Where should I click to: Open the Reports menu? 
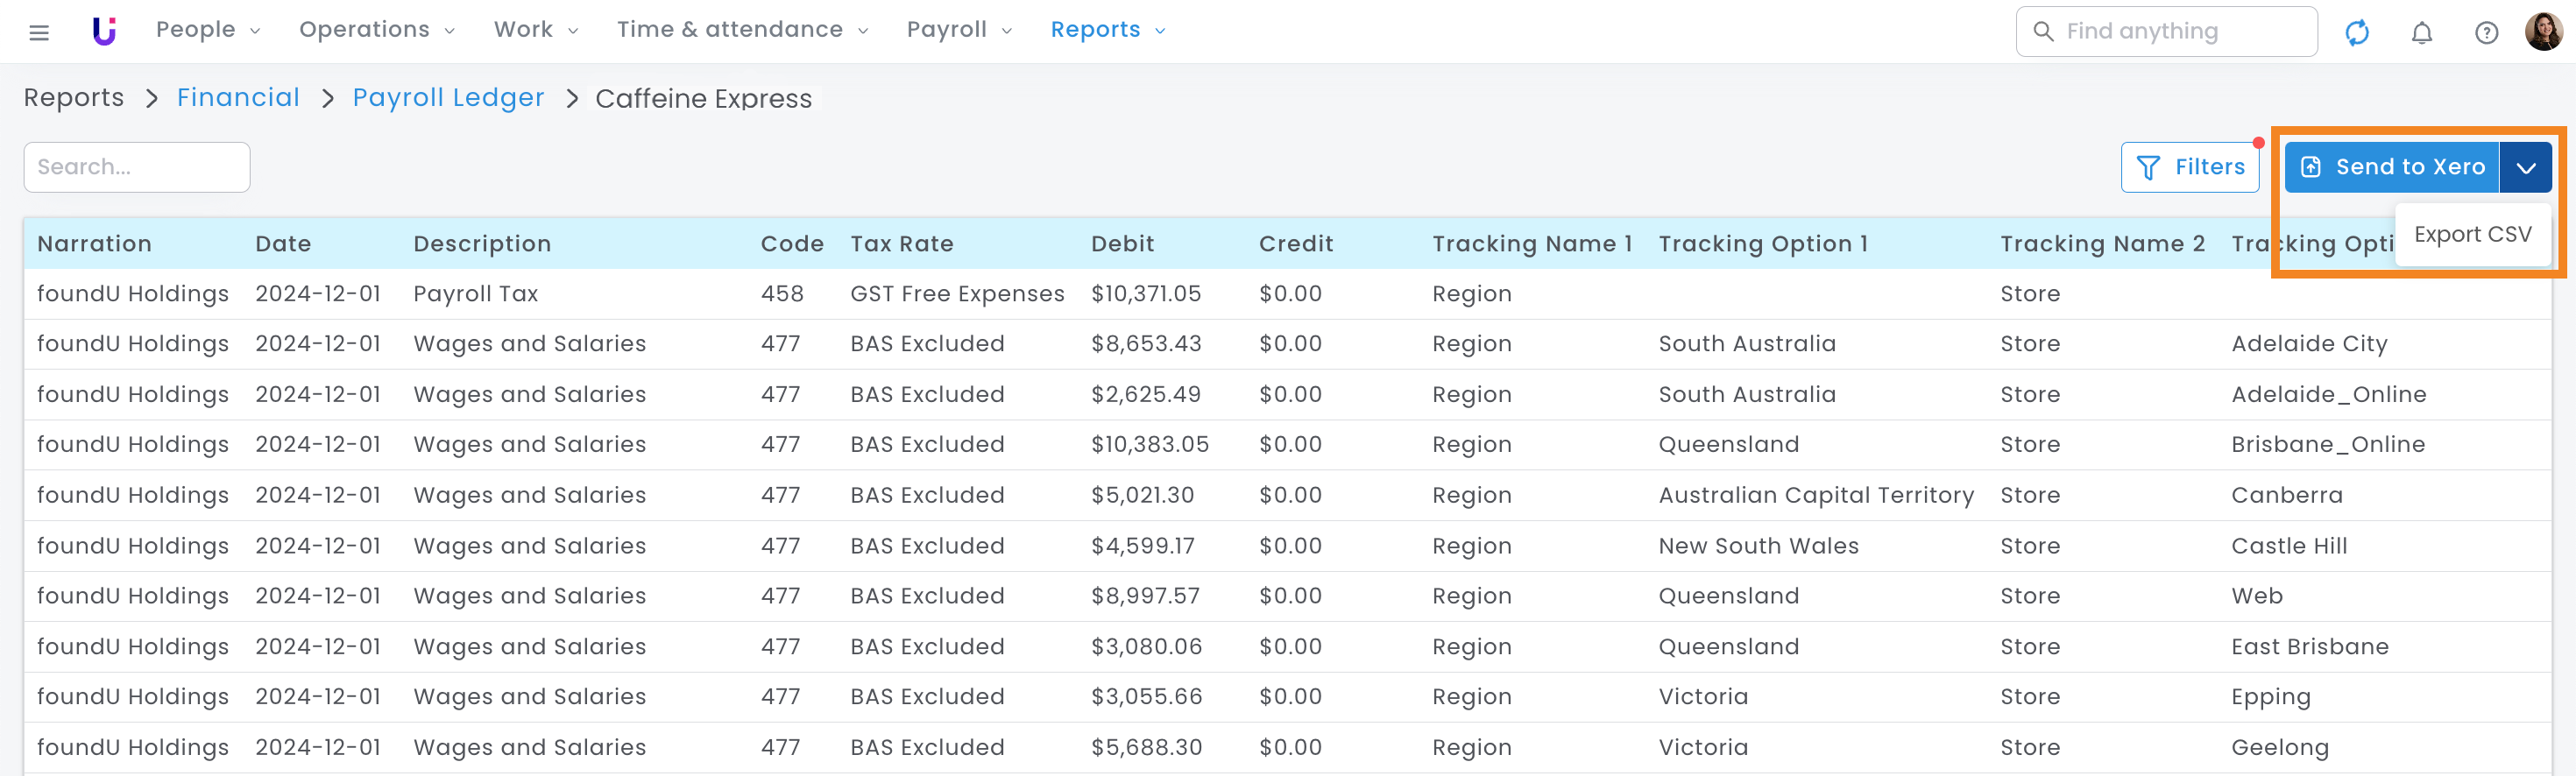(1107, 30)
